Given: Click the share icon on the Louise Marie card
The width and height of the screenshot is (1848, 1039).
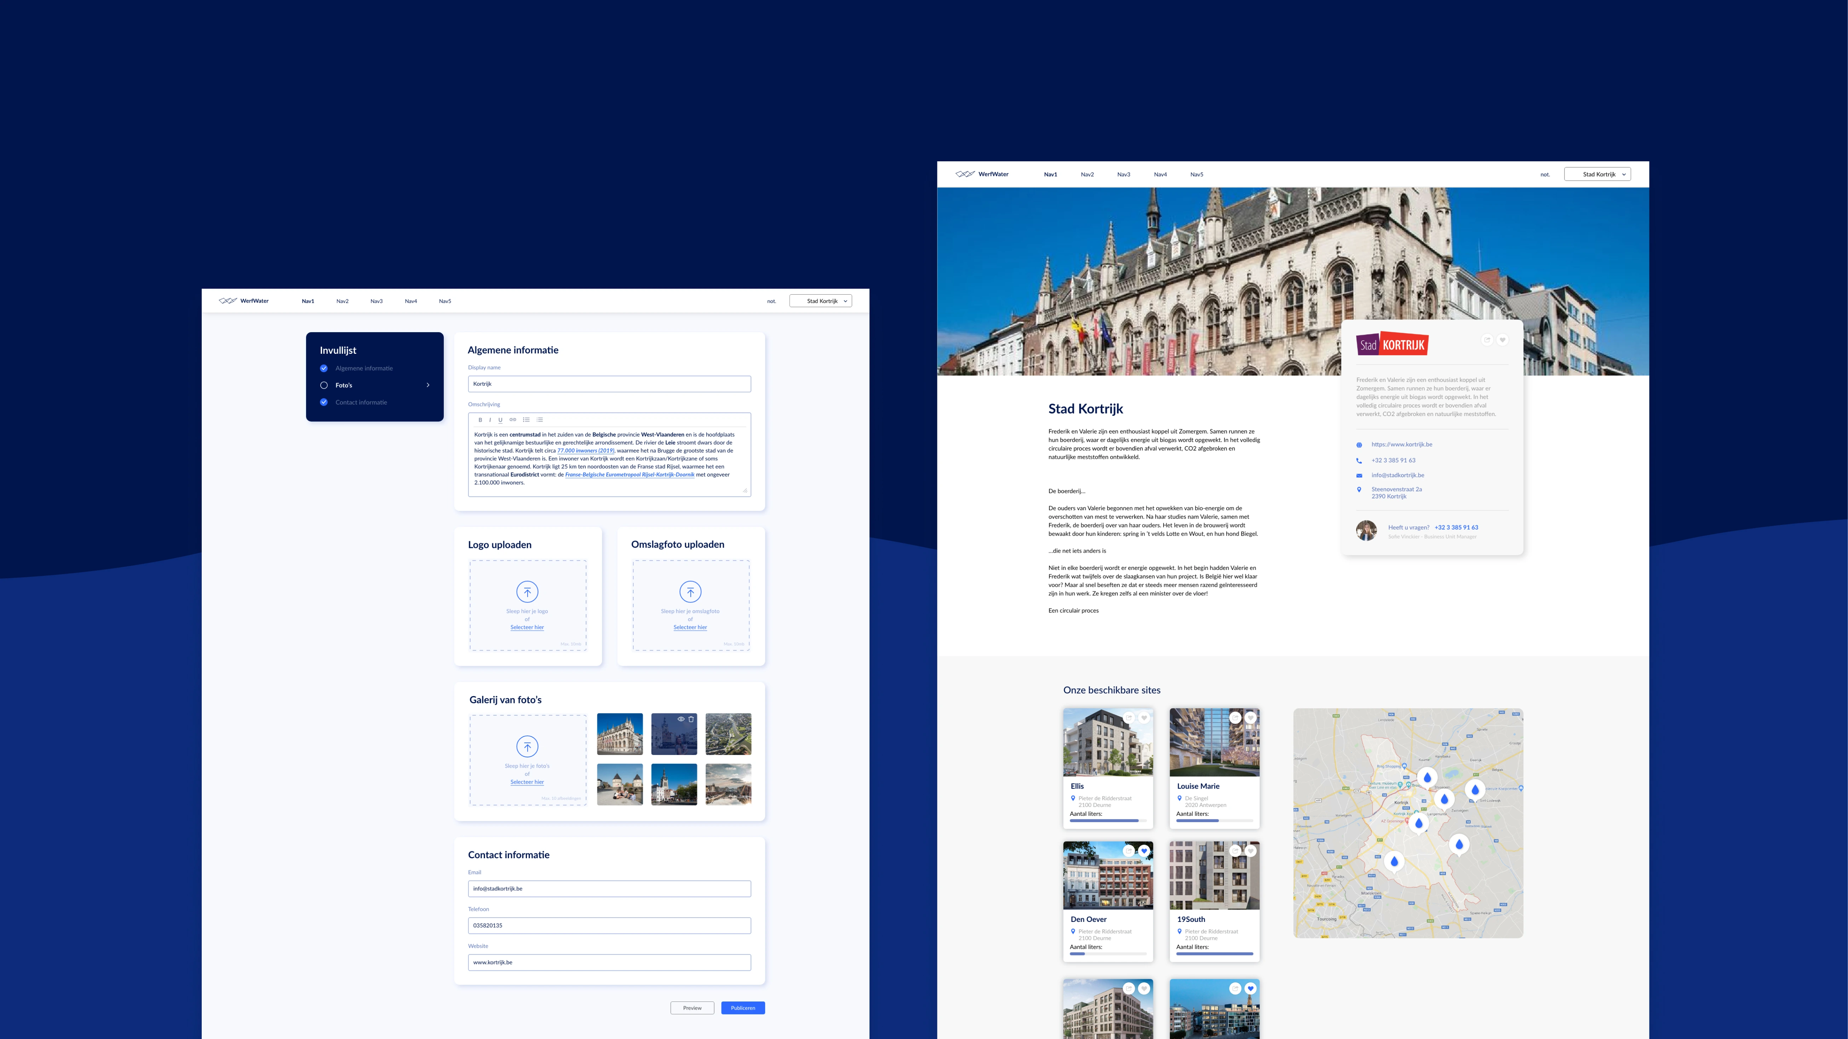Looking at the screenshot, I should tap(1235, 718).
